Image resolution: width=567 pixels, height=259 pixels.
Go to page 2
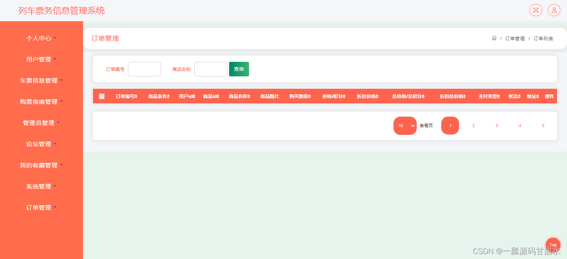(x=473, y=126)
